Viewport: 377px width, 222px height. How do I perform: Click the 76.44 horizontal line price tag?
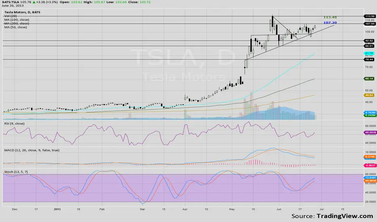coord(369,59)
